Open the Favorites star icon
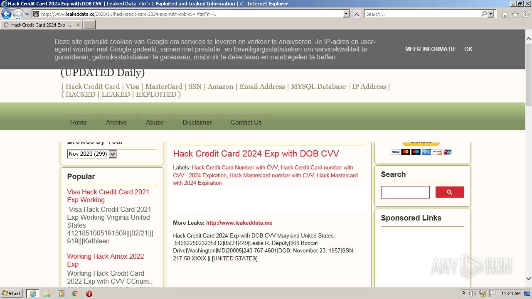Viewport: 532px width, 299px height. (x=515, y=15)
